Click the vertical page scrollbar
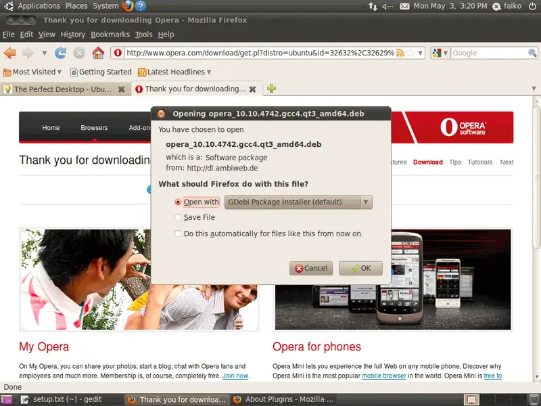The image size is (541, 406). click(x=536, y=177)
